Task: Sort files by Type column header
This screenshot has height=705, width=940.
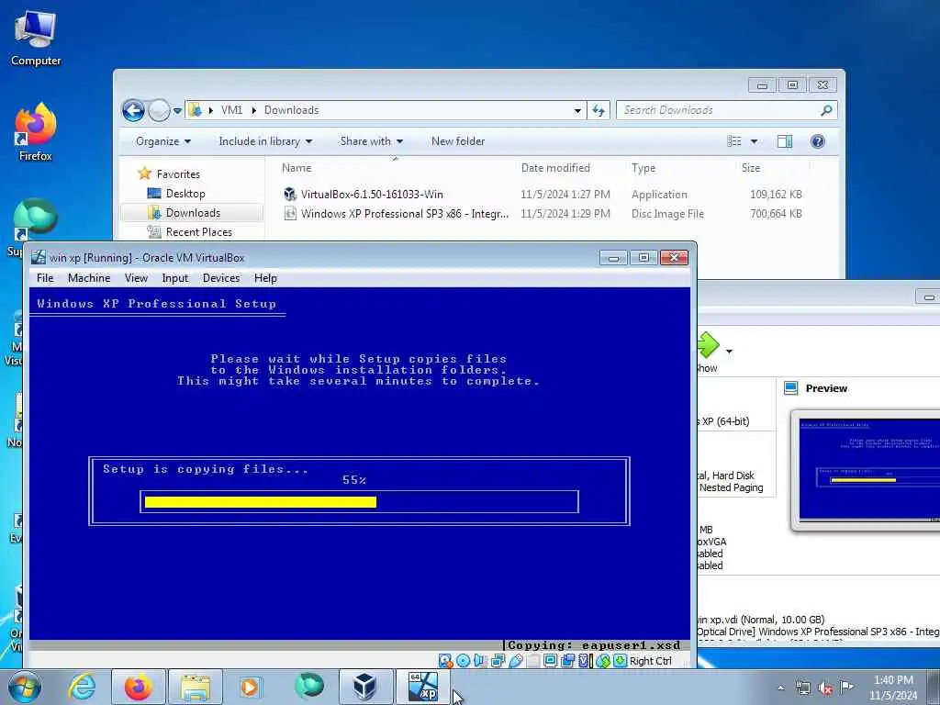Action: coord(643,168)
